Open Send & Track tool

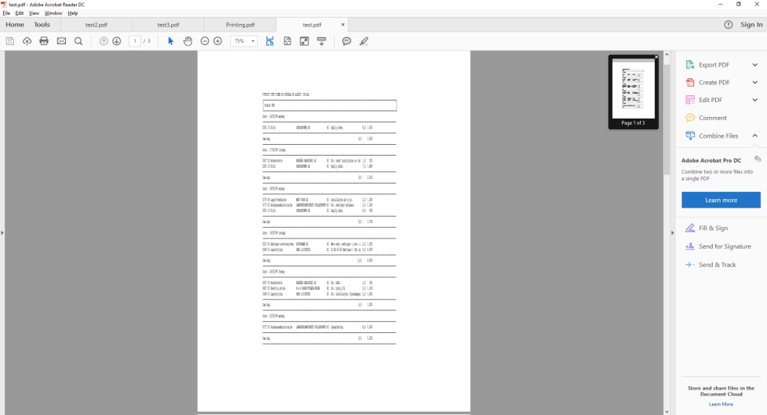(717, 265)
